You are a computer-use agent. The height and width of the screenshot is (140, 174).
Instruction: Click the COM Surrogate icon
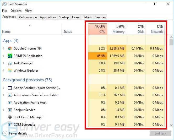[x=10, y=125]
